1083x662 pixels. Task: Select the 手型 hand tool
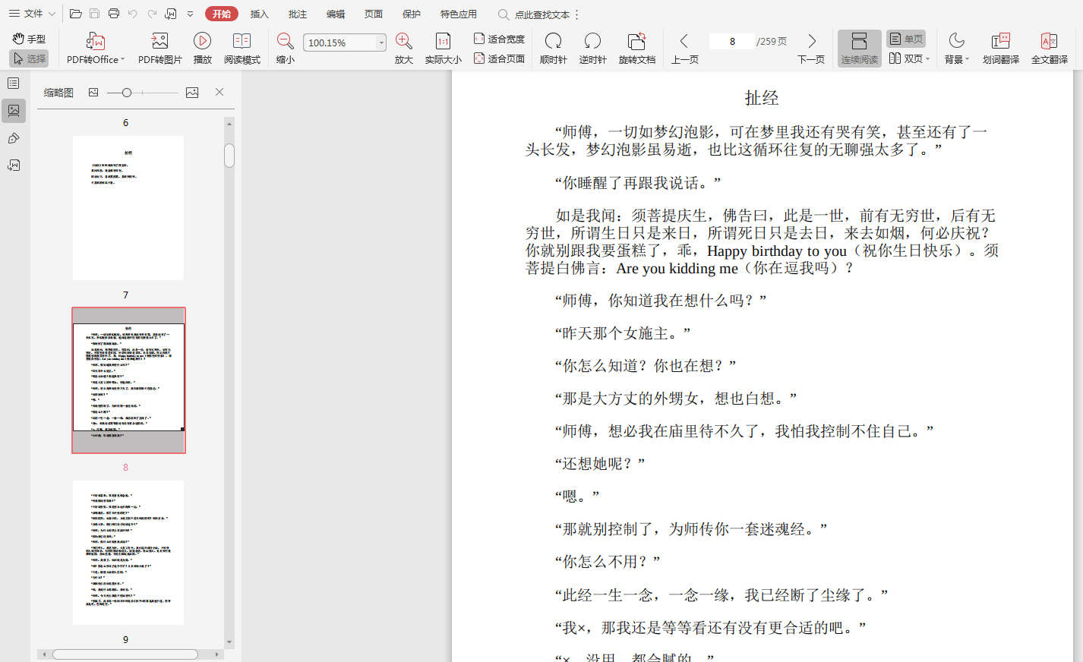pos(29,39)
